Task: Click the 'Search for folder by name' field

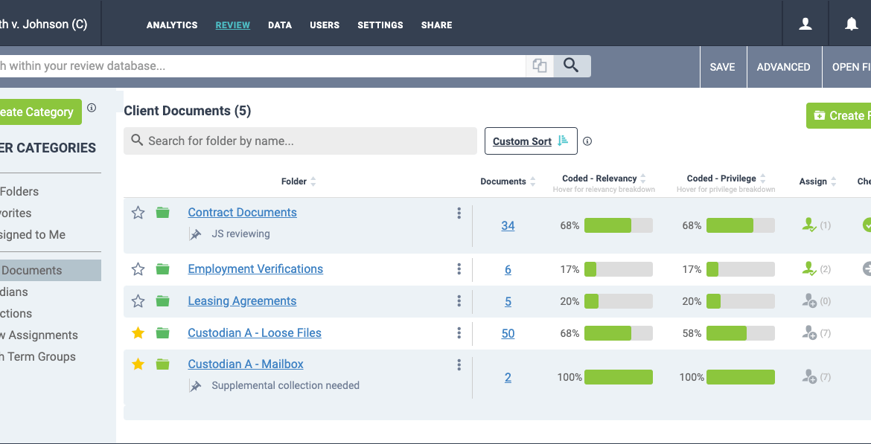Action: pyautogui.click(x=300, y=141)
